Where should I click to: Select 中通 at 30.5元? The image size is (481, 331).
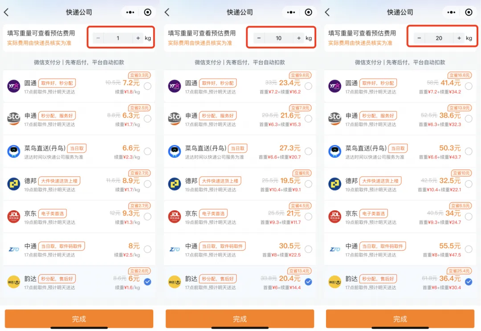pyautogui.click(x=308, y=249)
